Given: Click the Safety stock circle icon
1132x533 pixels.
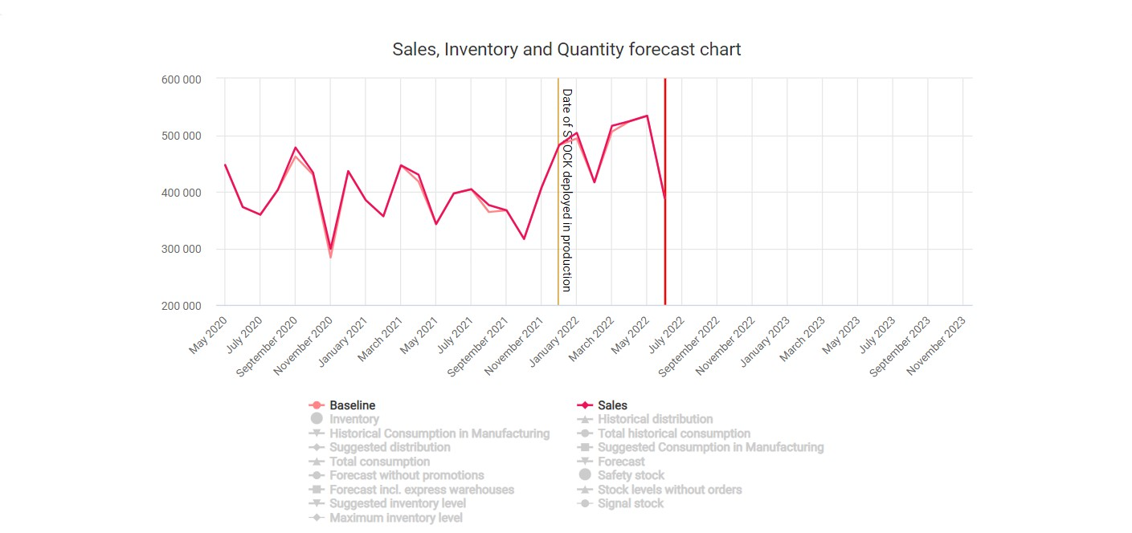Looking at the screenshot, I should coord(585,475).
